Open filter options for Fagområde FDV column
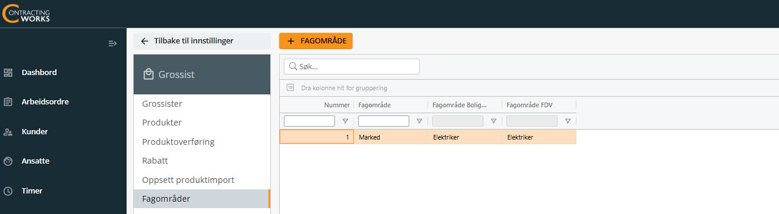The image size is (779, 214). tap(568, 121)
